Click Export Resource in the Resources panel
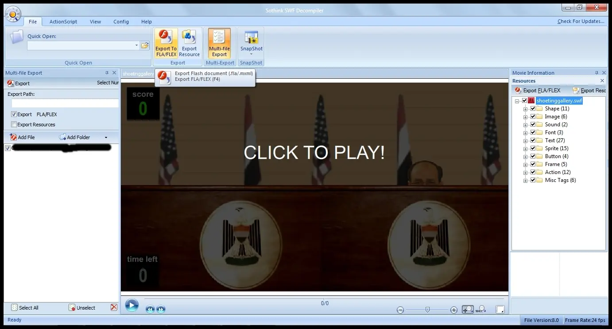The width and height of the screenshot is (612, 329). (589, 91)
